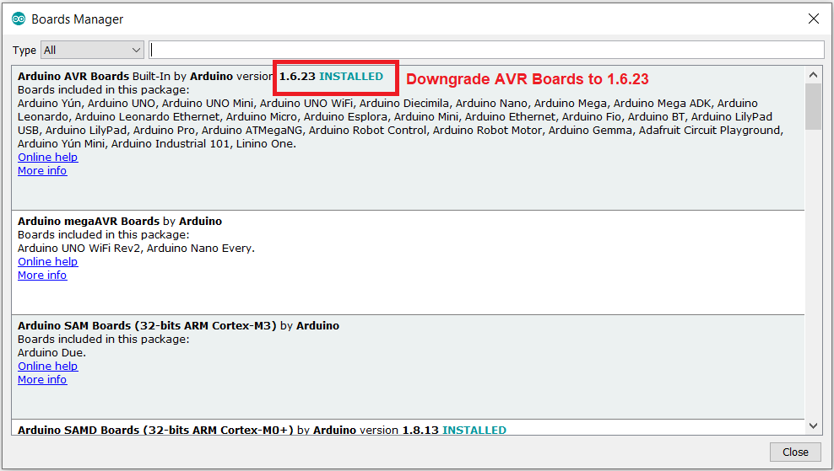Focus the boards search filter field
The width and height of the screenshot is (834, 471).
(486, 50)
